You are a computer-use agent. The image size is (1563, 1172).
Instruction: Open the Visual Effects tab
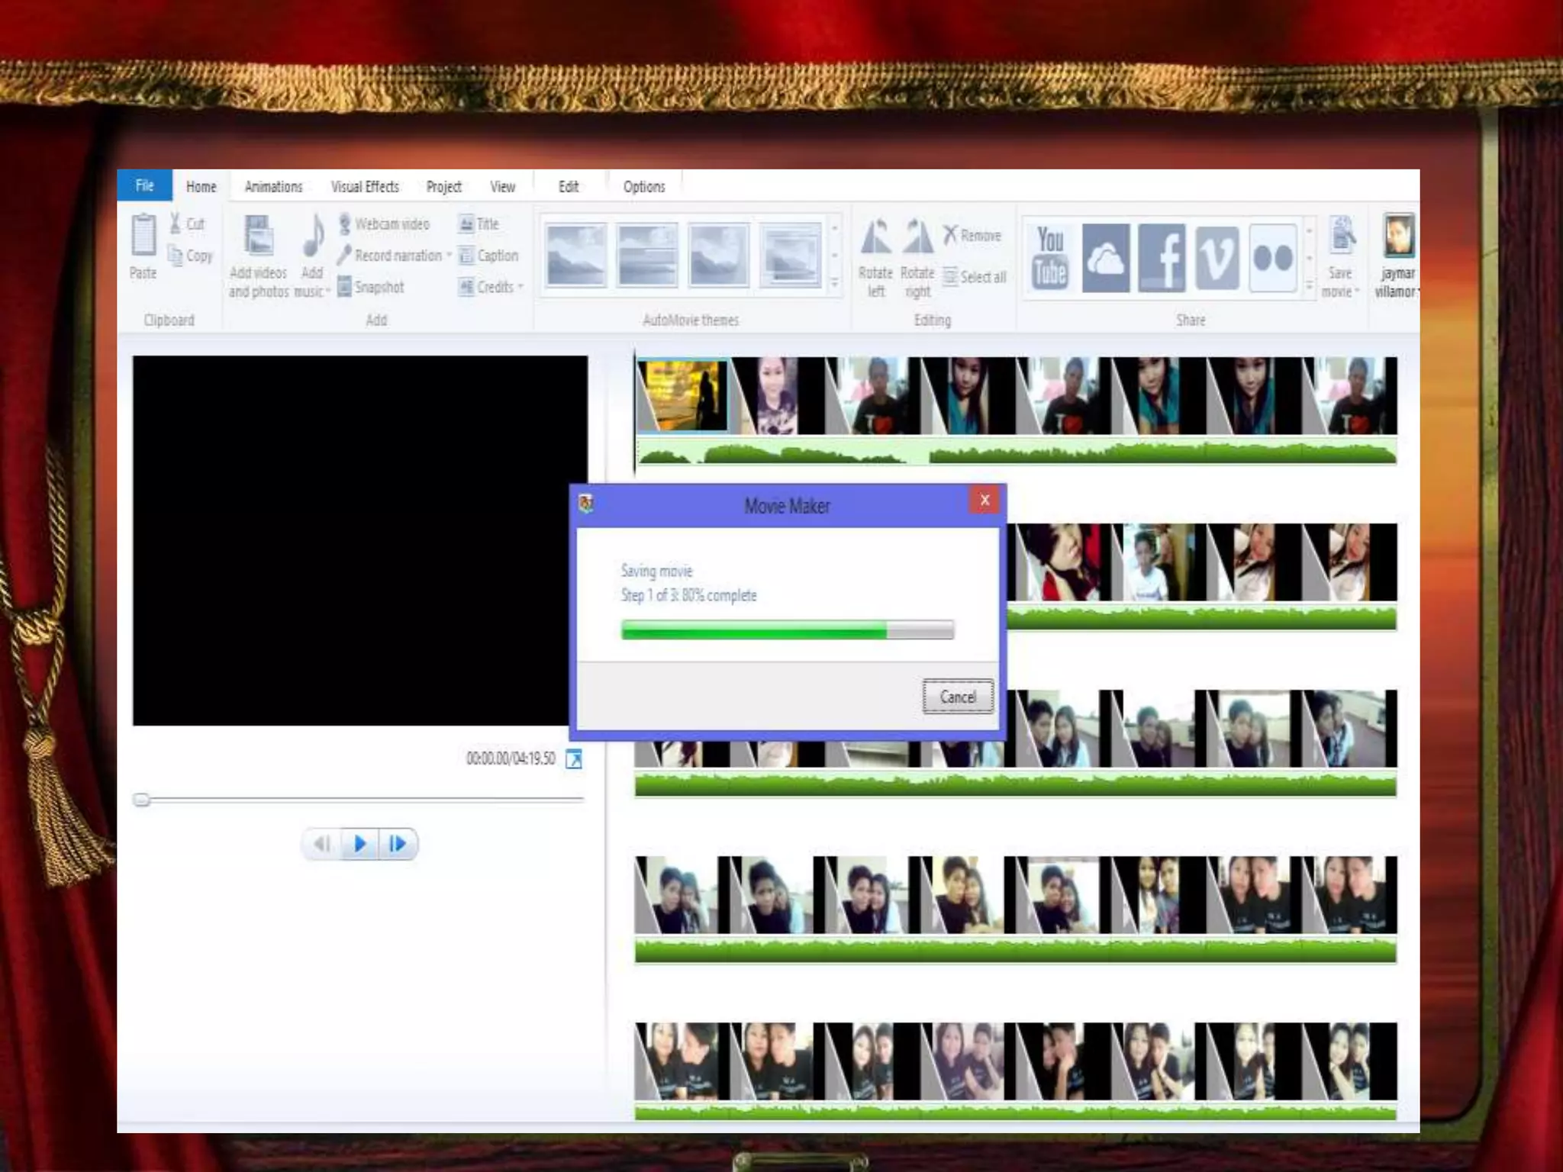click(365, 187)
